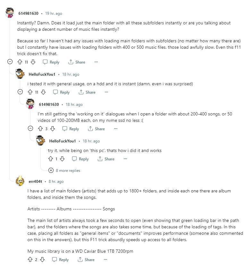Collapse the nested 614981630 reply thread
The image size is (252, 271).
point(30,129)
